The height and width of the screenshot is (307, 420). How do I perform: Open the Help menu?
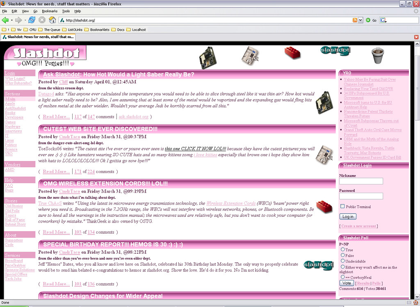[78, 11]
